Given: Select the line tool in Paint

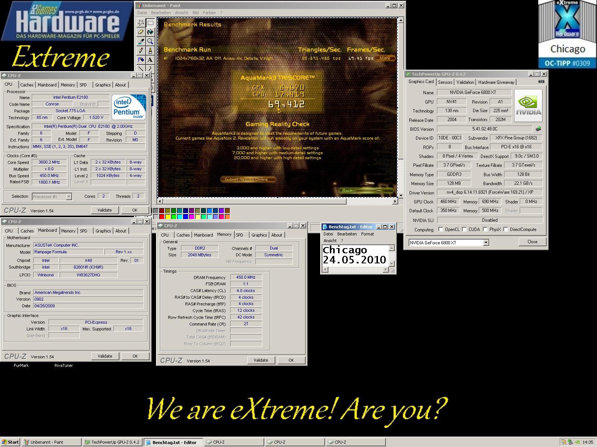Looking at the screenshot, I should [141, 69].
